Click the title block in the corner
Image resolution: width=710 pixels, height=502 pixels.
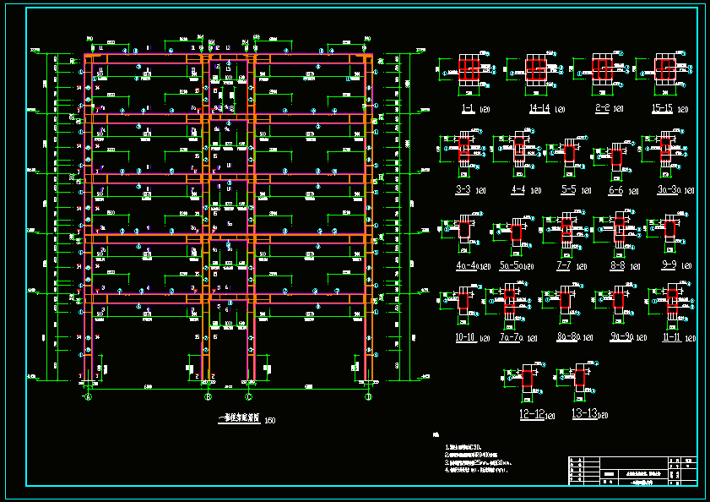pos(633,470)
